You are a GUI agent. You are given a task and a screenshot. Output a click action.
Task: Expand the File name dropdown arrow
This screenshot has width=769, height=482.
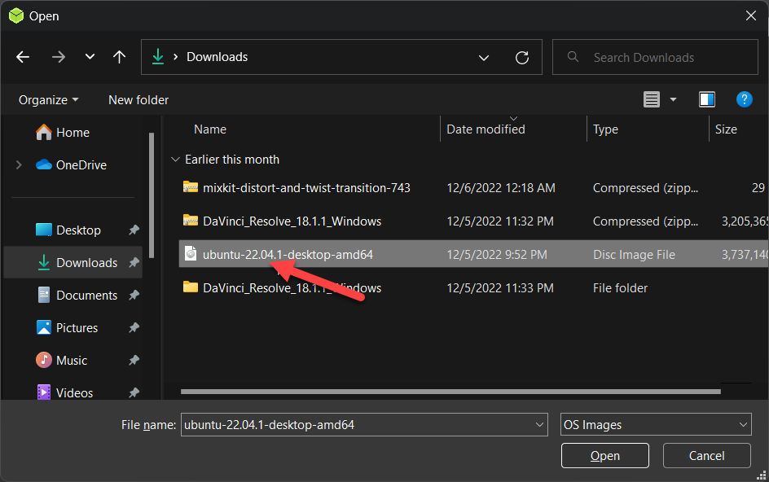[x=539, y=425]
